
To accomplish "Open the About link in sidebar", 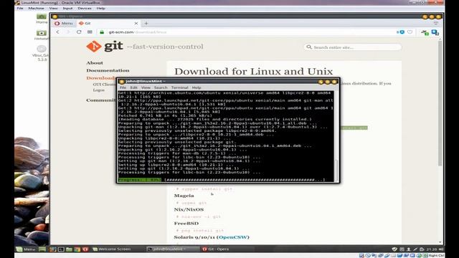I will [x=95, y=63].
